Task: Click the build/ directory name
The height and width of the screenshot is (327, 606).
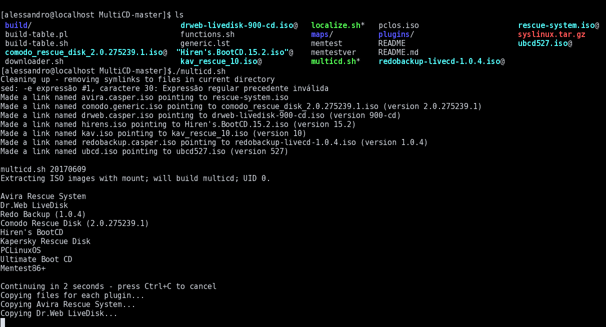Action: [16, 25]
